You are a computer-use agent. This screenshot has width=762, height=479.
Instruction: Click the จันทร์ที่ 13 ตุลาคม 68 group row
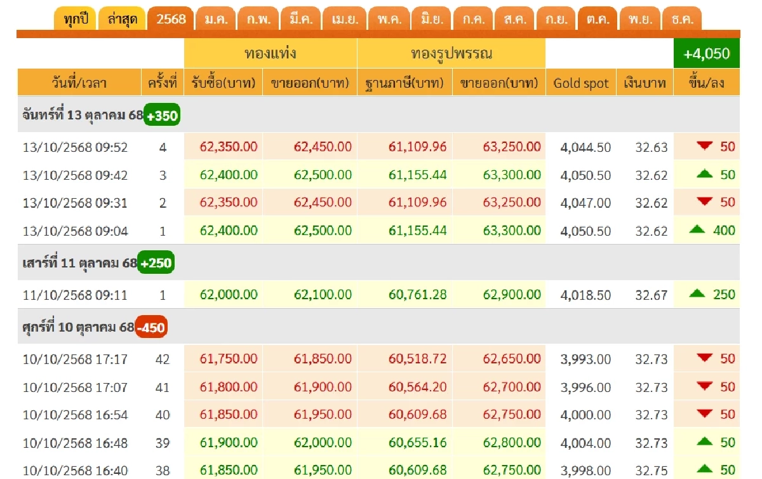point(83,116)
